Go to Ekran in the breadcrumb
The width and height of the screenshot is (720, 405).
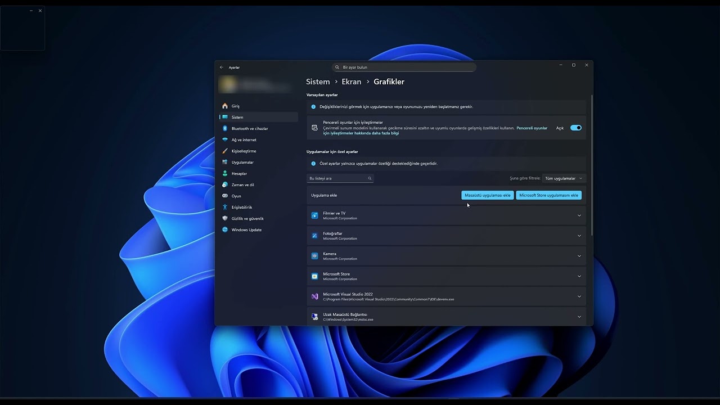pos(352,82)
